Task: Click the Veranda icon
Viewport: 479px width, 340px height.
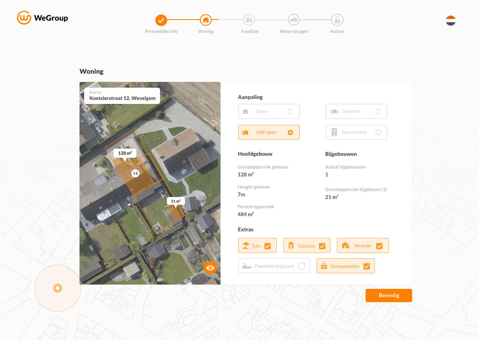Action: tap(346, 245)
